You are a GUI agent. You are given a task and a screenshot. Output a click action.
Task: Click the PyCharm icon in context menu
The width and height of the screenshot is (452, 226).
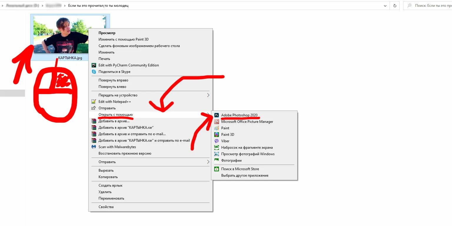(94, 65)
